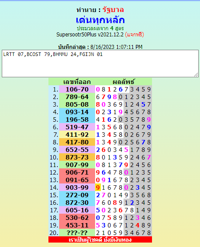Select the '530-62' cell in row 18

pyautogui.click(x=77, y=218)
